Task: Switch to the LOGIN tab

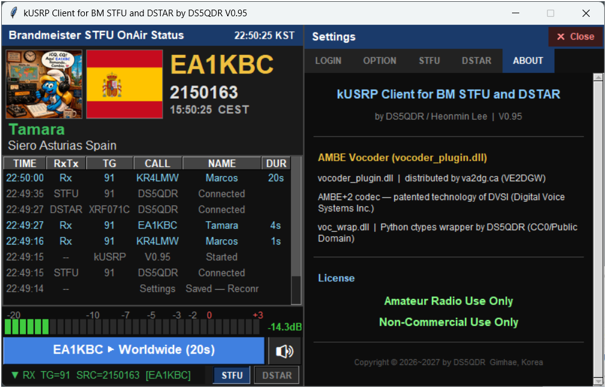Action: pos(328,61)
